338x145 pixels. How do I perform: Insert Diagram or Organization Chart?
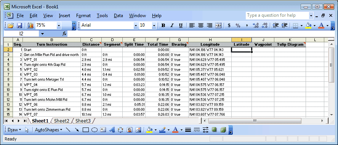click(x=121, y=130)
